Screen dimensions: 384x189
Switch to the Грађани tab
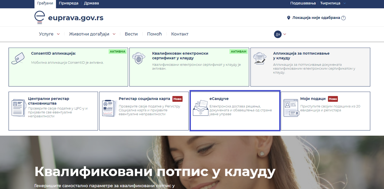pos(45,3)
